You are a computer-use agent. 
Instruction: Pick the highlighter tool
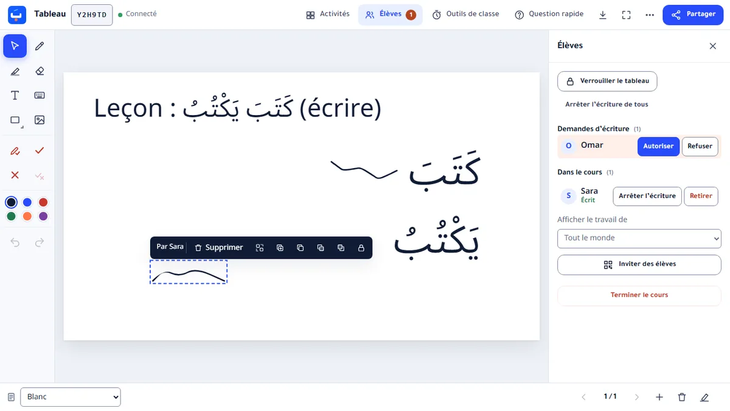click(15, 71)
